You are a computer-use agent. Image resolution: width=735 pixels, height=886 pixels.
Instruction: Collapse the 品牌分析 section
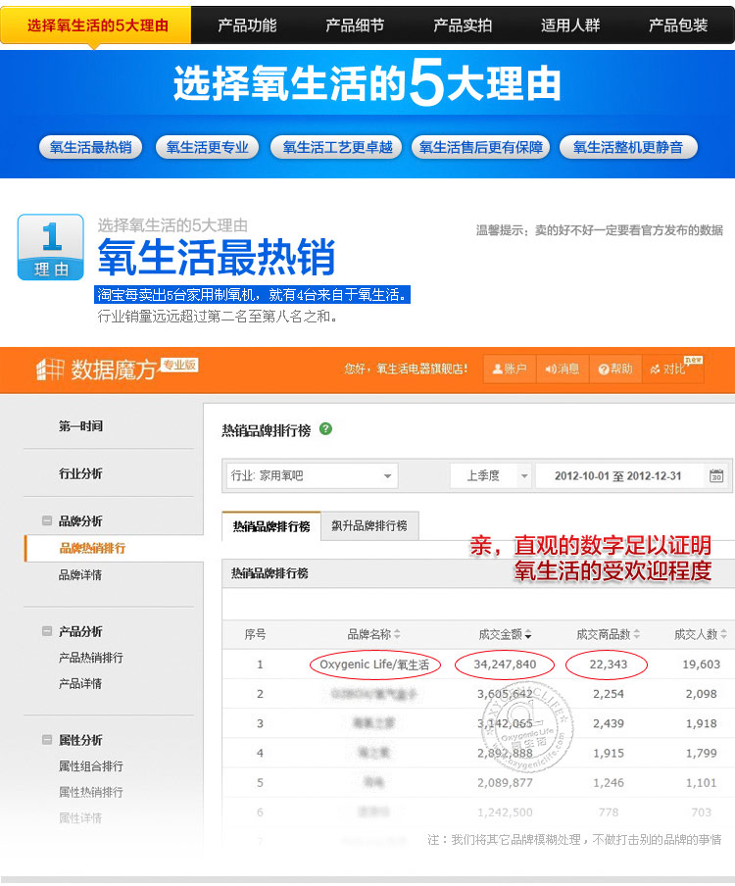pyautogui.click(x=47, y=520)
